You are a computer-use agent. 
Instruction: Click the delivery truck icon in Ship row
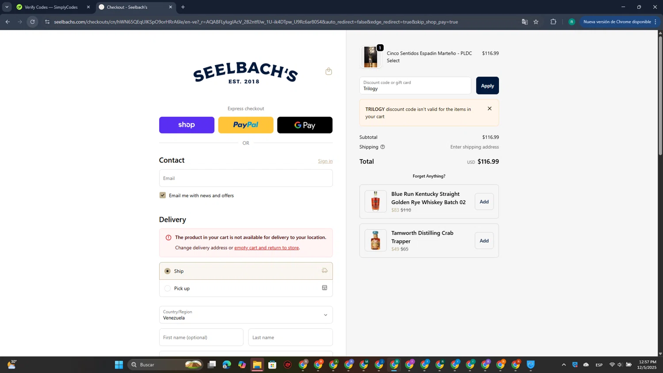pos(324,270)
